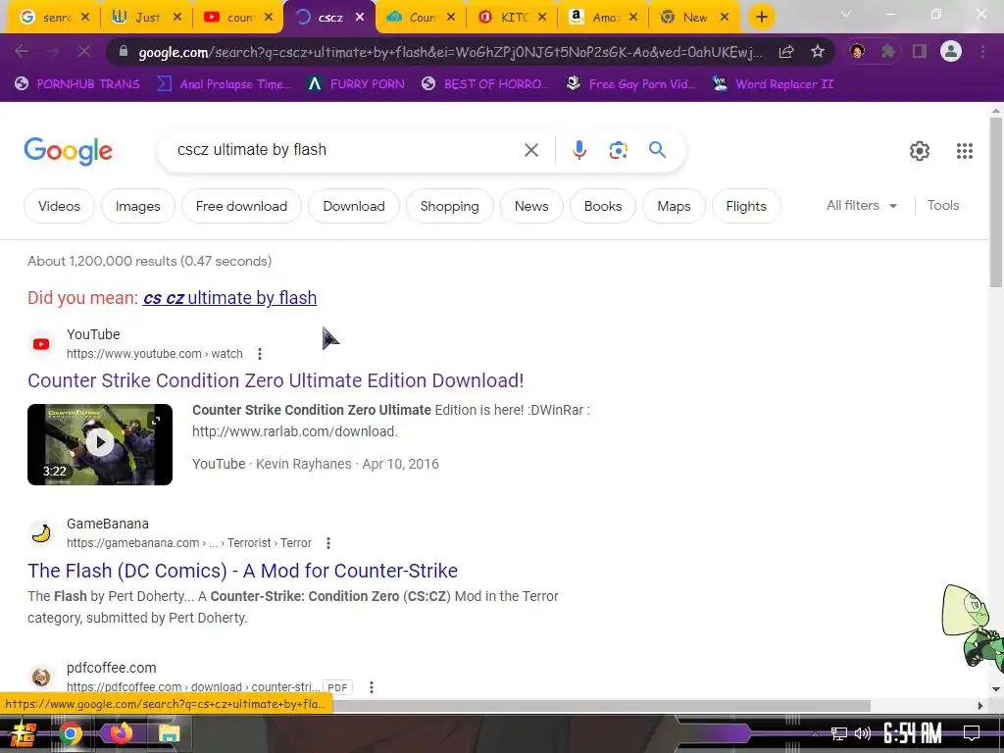Play the 3:22 YouTube video thumbnail

pos(100,444)
